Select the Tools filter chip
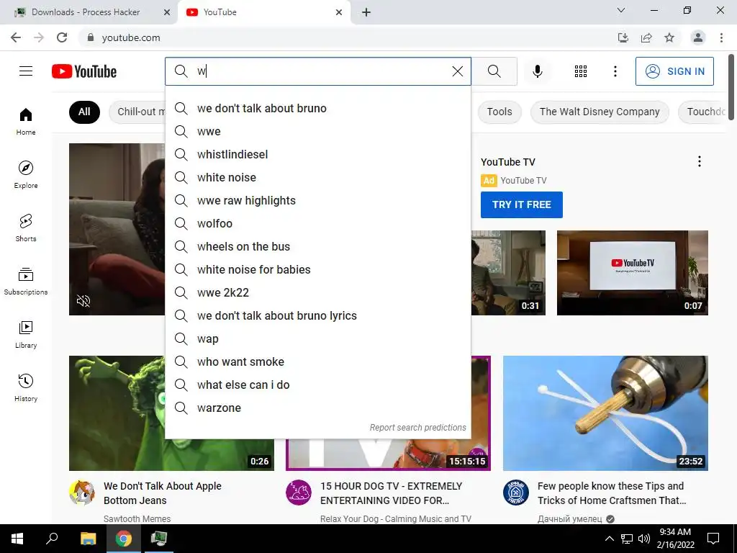Screen dimensions: 737x553 point(499,112)
